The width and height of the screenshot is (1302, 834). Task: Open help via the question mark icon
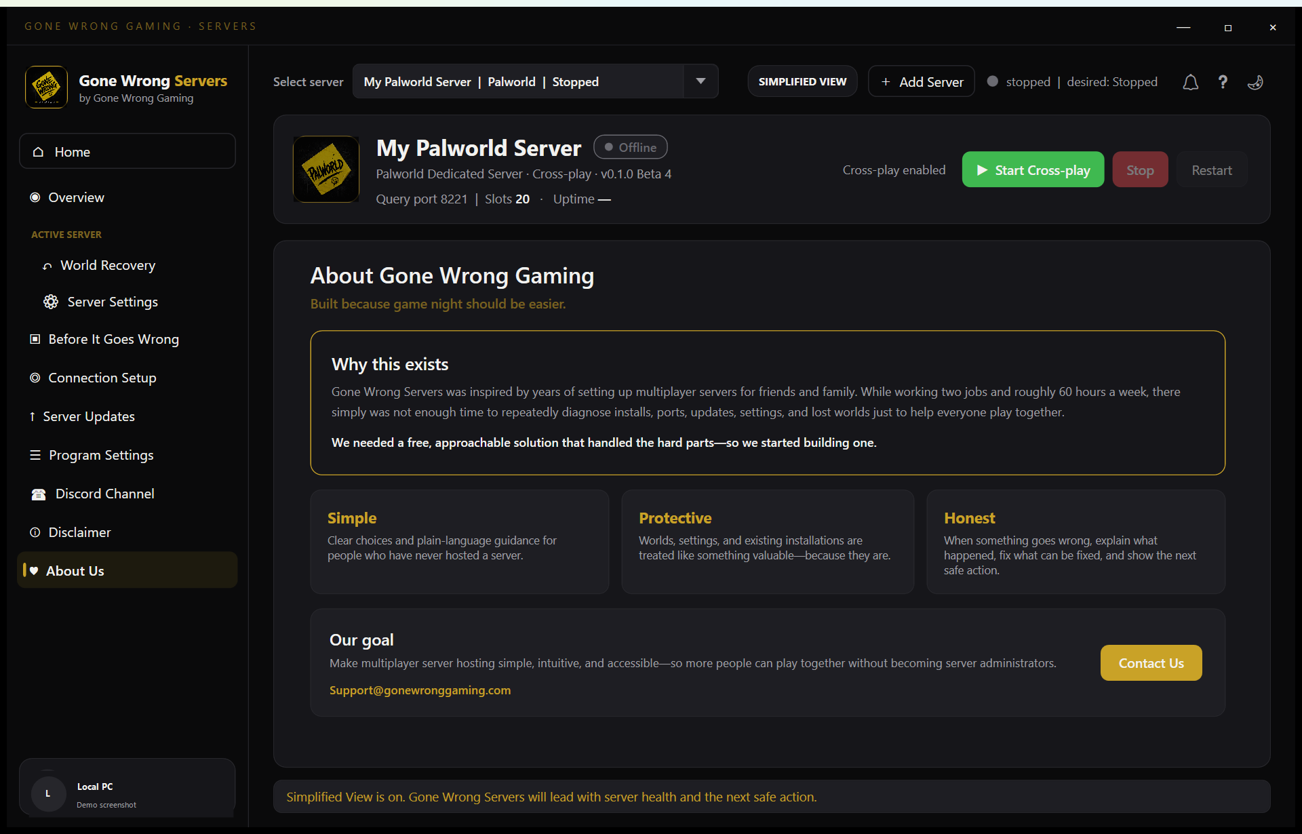pyautogui.click(x=1223, y=82)
